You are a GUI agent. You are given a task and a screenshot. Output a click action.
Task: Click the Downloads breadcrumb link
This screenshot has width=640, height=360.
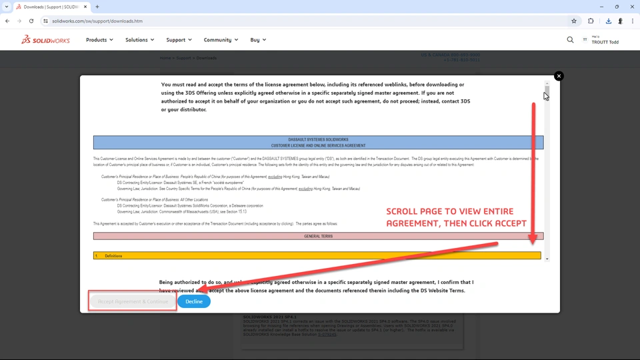(207, 58)
